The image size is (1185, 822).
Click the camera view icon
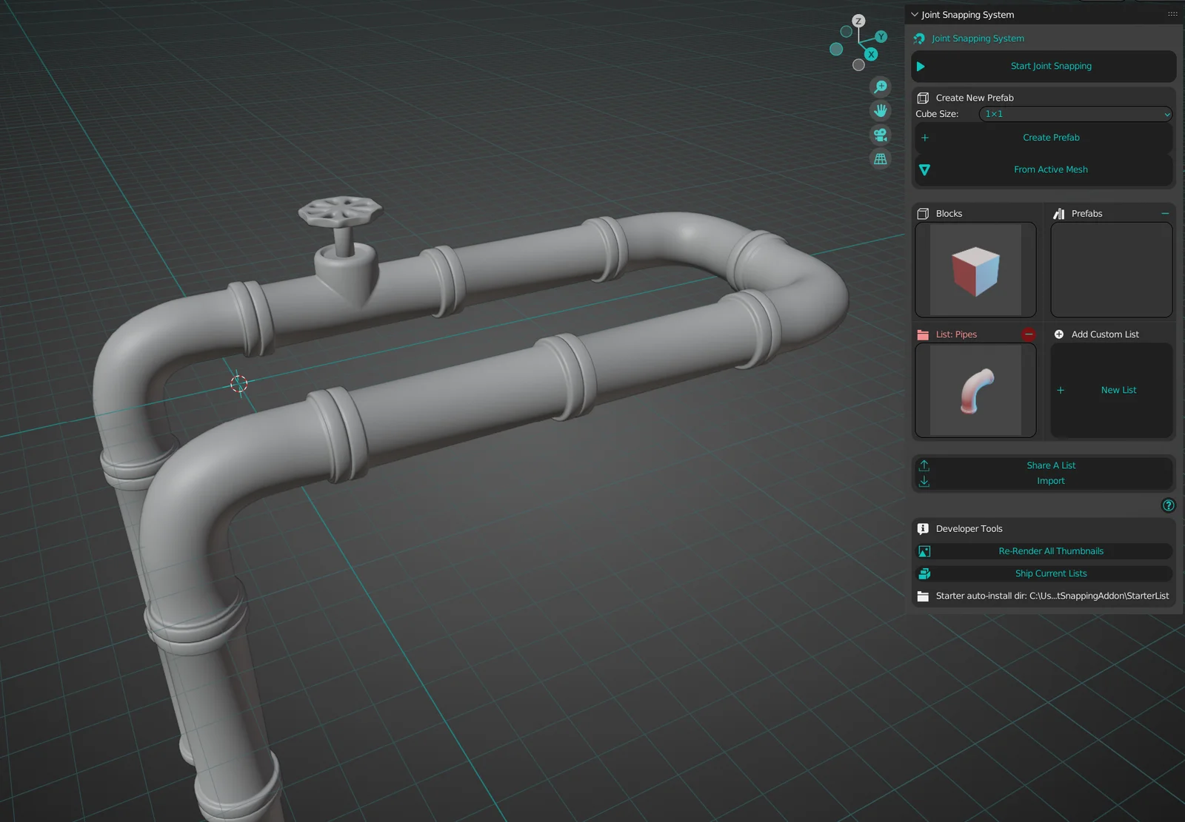click(x=880, y=135)
